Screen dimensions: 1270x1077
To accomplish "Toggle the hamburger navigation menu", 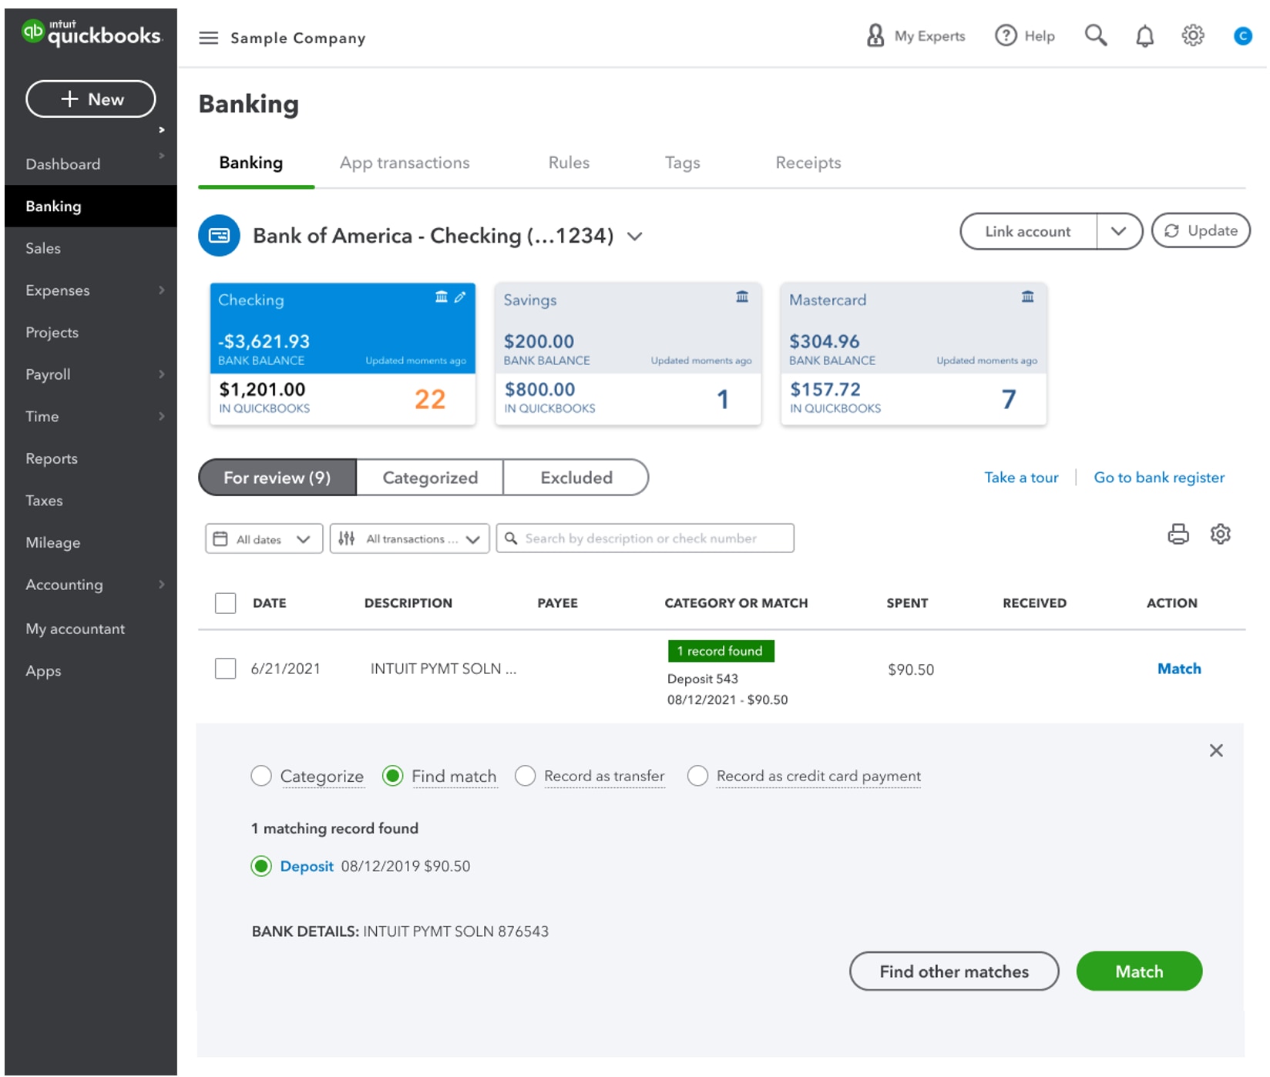I will [208, 38].
